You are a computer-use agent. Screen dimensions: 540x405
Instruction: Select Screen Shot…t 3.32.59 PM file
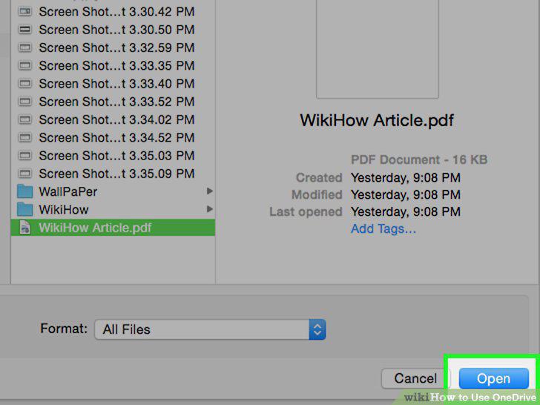pyautogui.click(x=113, y=47)
